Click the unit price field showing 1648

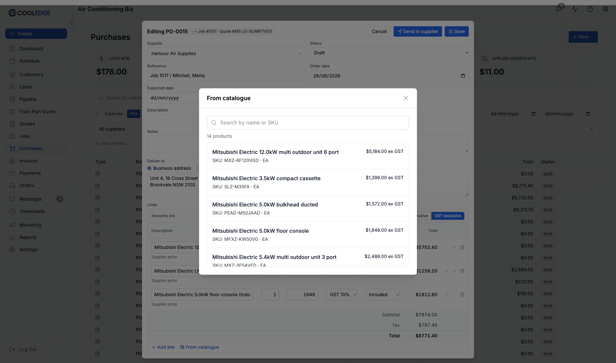pyautogui.click(x=302, y=295)
